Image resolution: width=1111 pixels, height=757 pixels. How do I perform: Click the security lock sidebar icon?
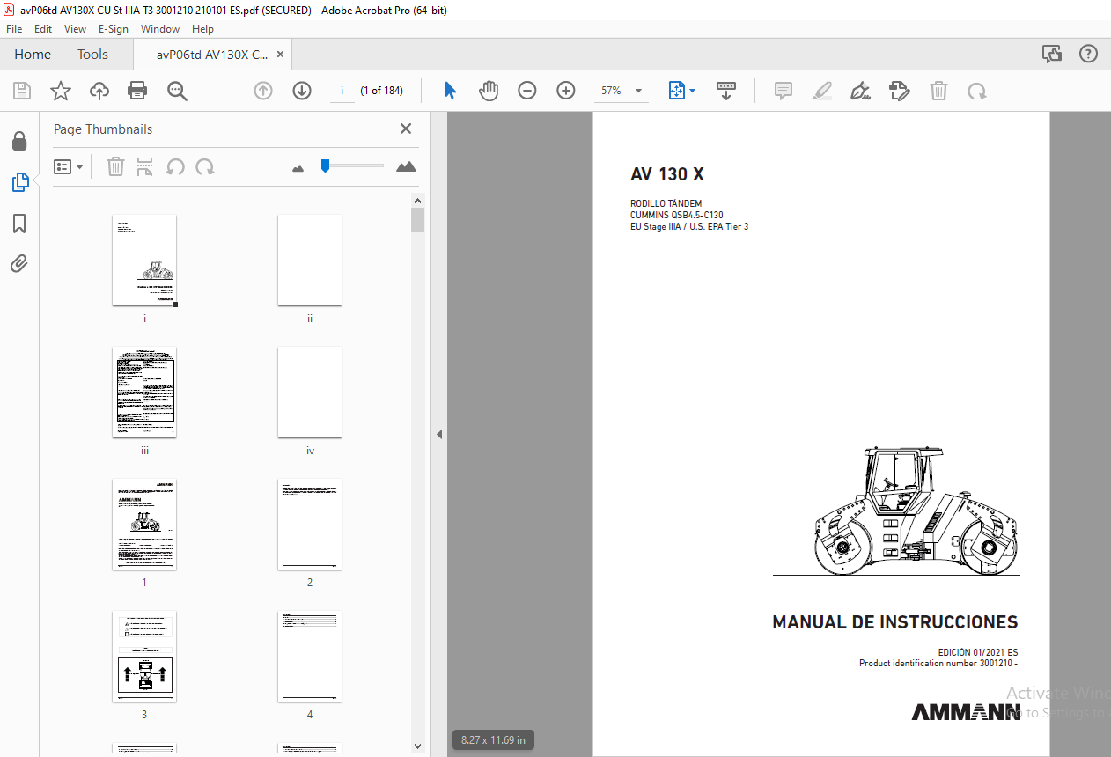[19, 141]
